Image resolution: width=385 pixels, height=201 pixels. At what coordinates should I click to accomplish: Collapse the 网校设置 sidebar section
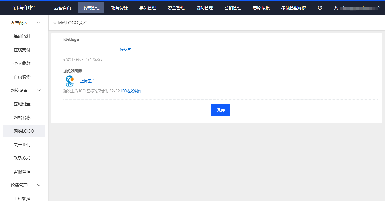tap(38, 91)
